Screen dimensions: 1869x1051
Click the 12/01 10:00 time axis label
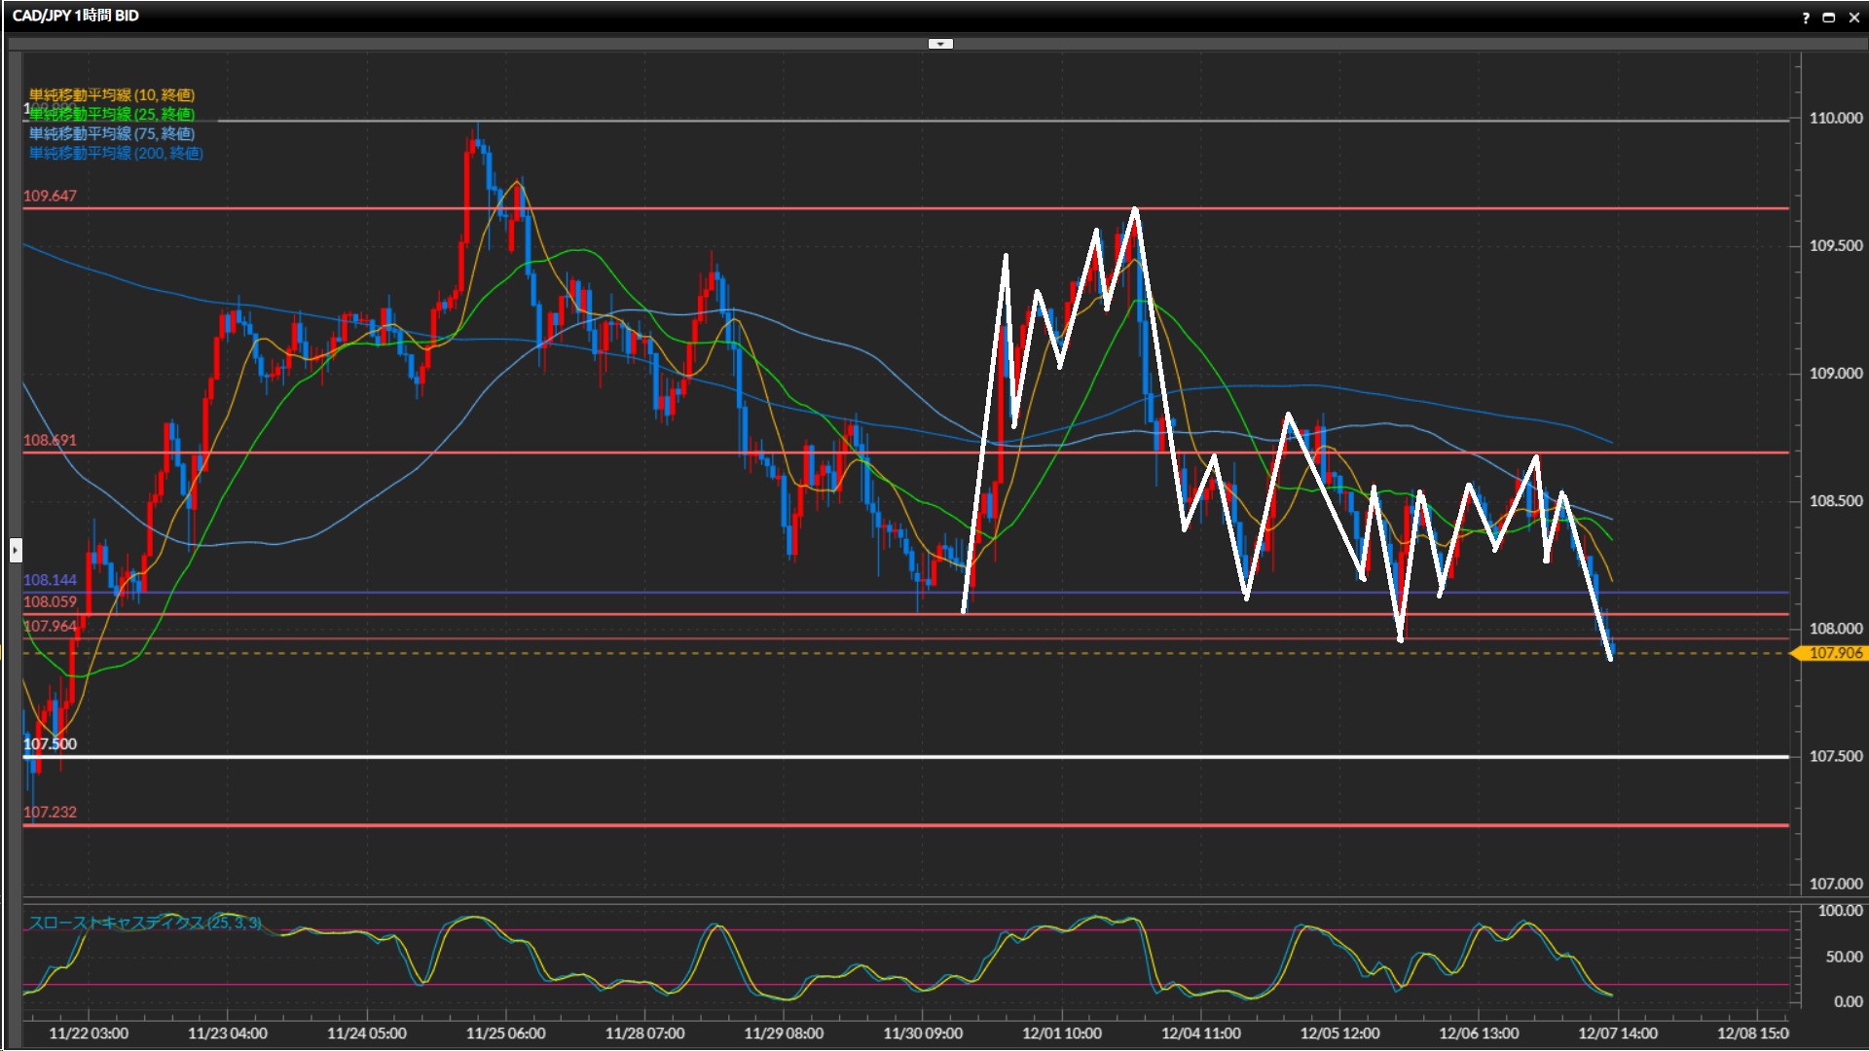point(1062,1033)
